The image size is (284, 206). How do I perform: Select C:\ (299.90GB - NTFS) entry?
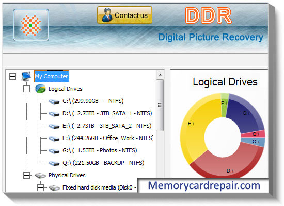coord(93,101)
